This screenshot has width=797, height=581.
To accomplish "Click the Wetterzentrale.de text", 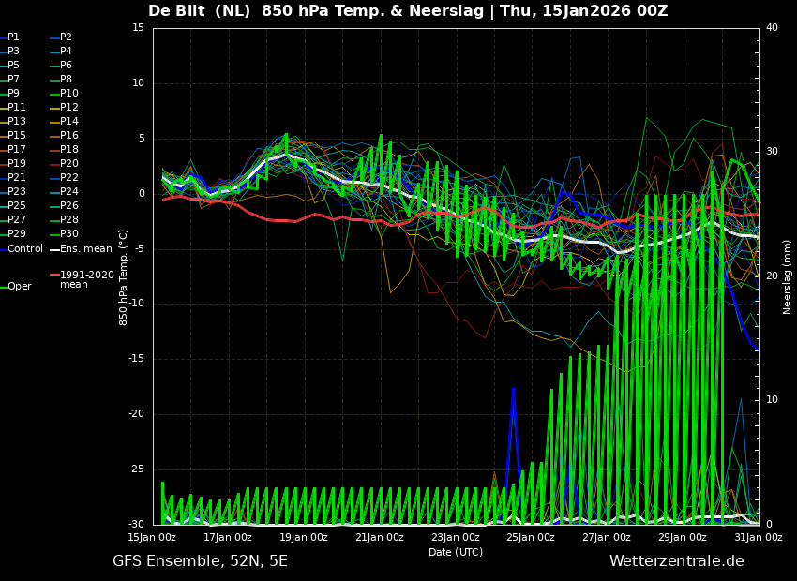I will 677,561.
